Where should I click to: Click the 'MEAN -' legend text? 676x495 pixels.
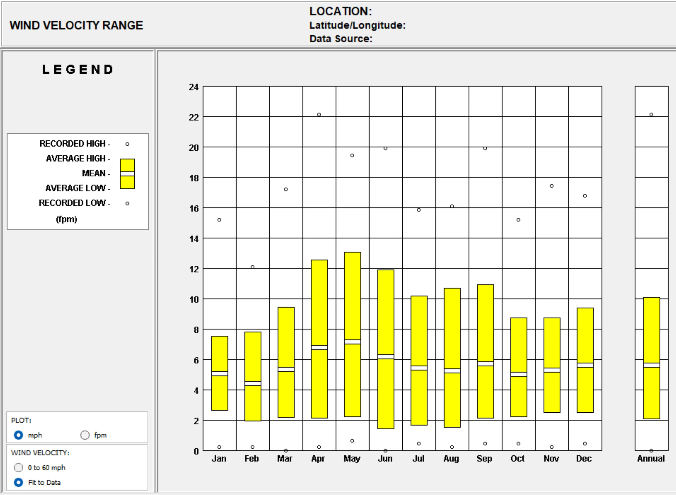(96, 173)
